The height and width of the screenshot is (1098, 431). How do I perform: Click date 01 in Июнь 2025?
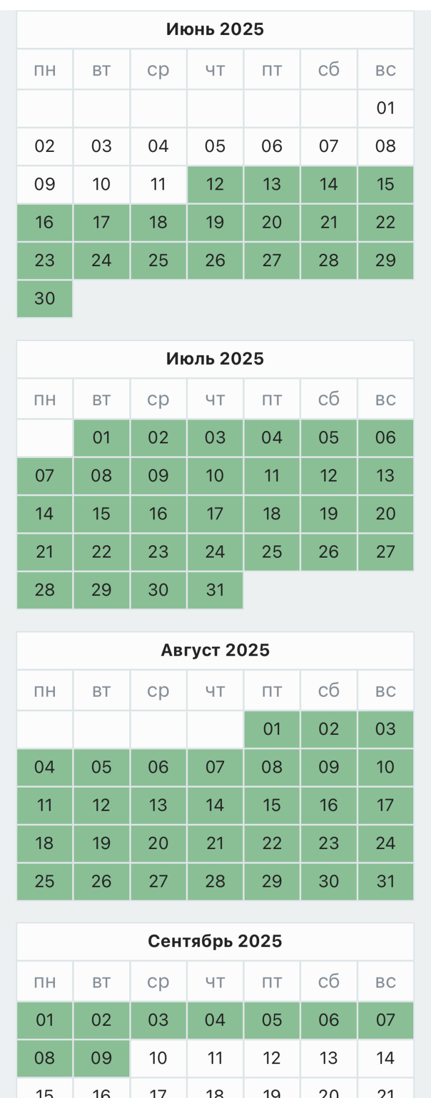click(386, 108)
